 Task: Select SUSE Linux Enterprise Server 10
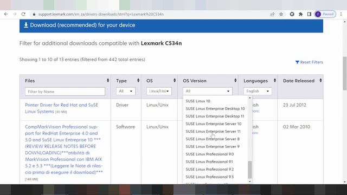[215, 124]
